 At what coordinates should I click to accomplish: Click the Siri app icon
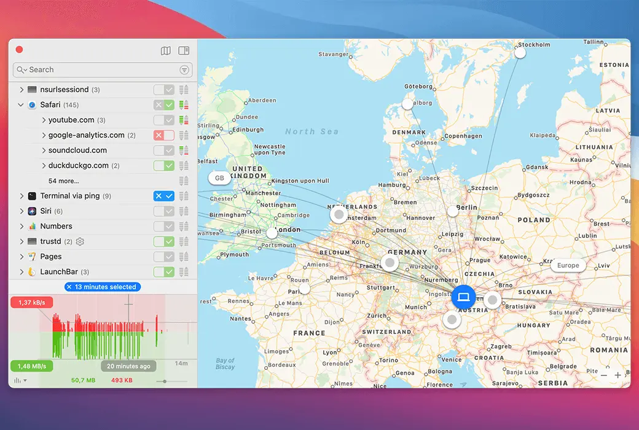click(x=32, y=211)
